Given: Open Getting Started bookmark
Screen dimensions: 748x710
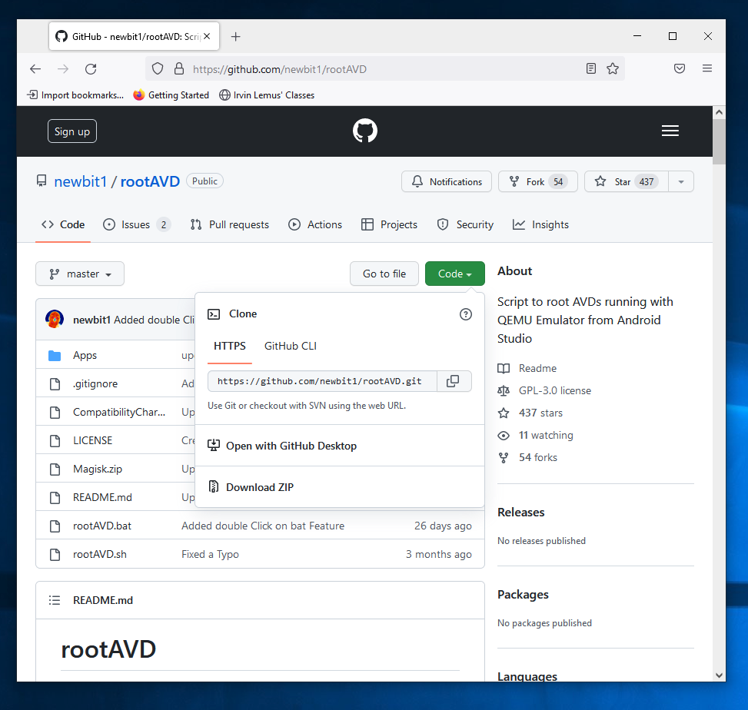Looking at the screenshot, I should [x=171, y=95].
